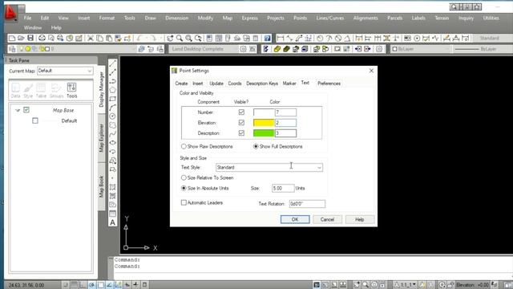This screenshot has width=513, height=289.
Task: Open the Display Manager side tab
Action: 102,89
